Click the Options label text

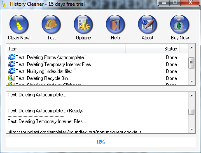[x=83, y=38]
